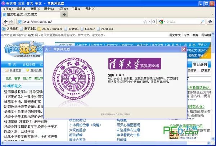The height and width of the screenshot is (146, 216).
Task: Click the search magnifier icon in Google box
Action: pyautogui.click(x=202, y=22)
